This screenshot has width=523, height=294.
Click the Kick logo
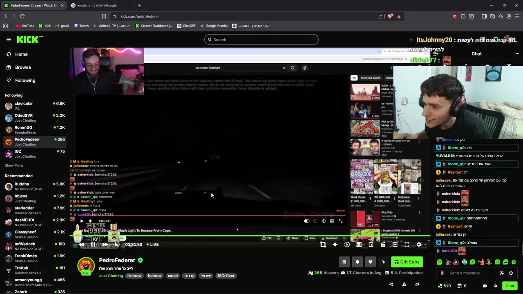click(x=30, y=39)
